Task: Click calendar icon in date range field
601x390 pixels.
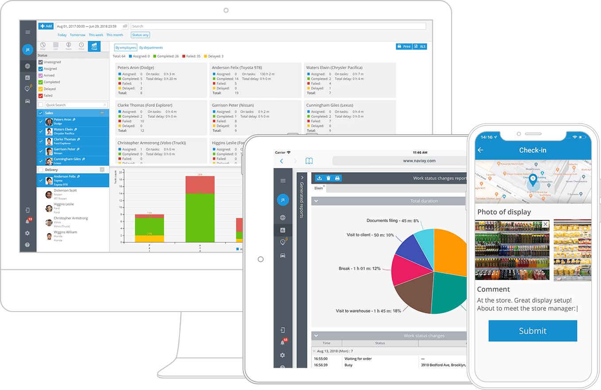Action: (x=125, y=26)
